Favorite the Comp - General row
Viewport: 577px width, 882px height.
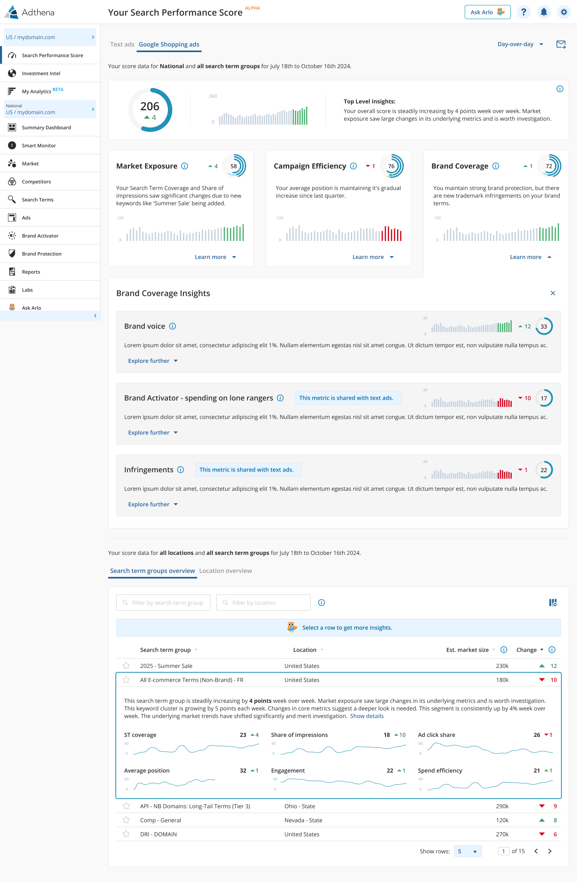click(x=126, y=820)
